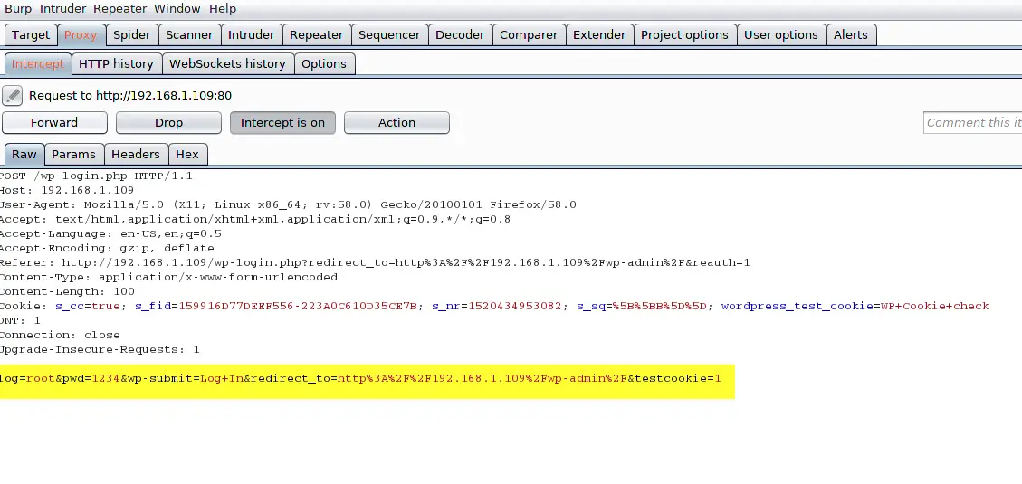The height and width of the screenshot is (484, 1022).
Task: Click the pencil edit target icon
Action: click(13, 96)
